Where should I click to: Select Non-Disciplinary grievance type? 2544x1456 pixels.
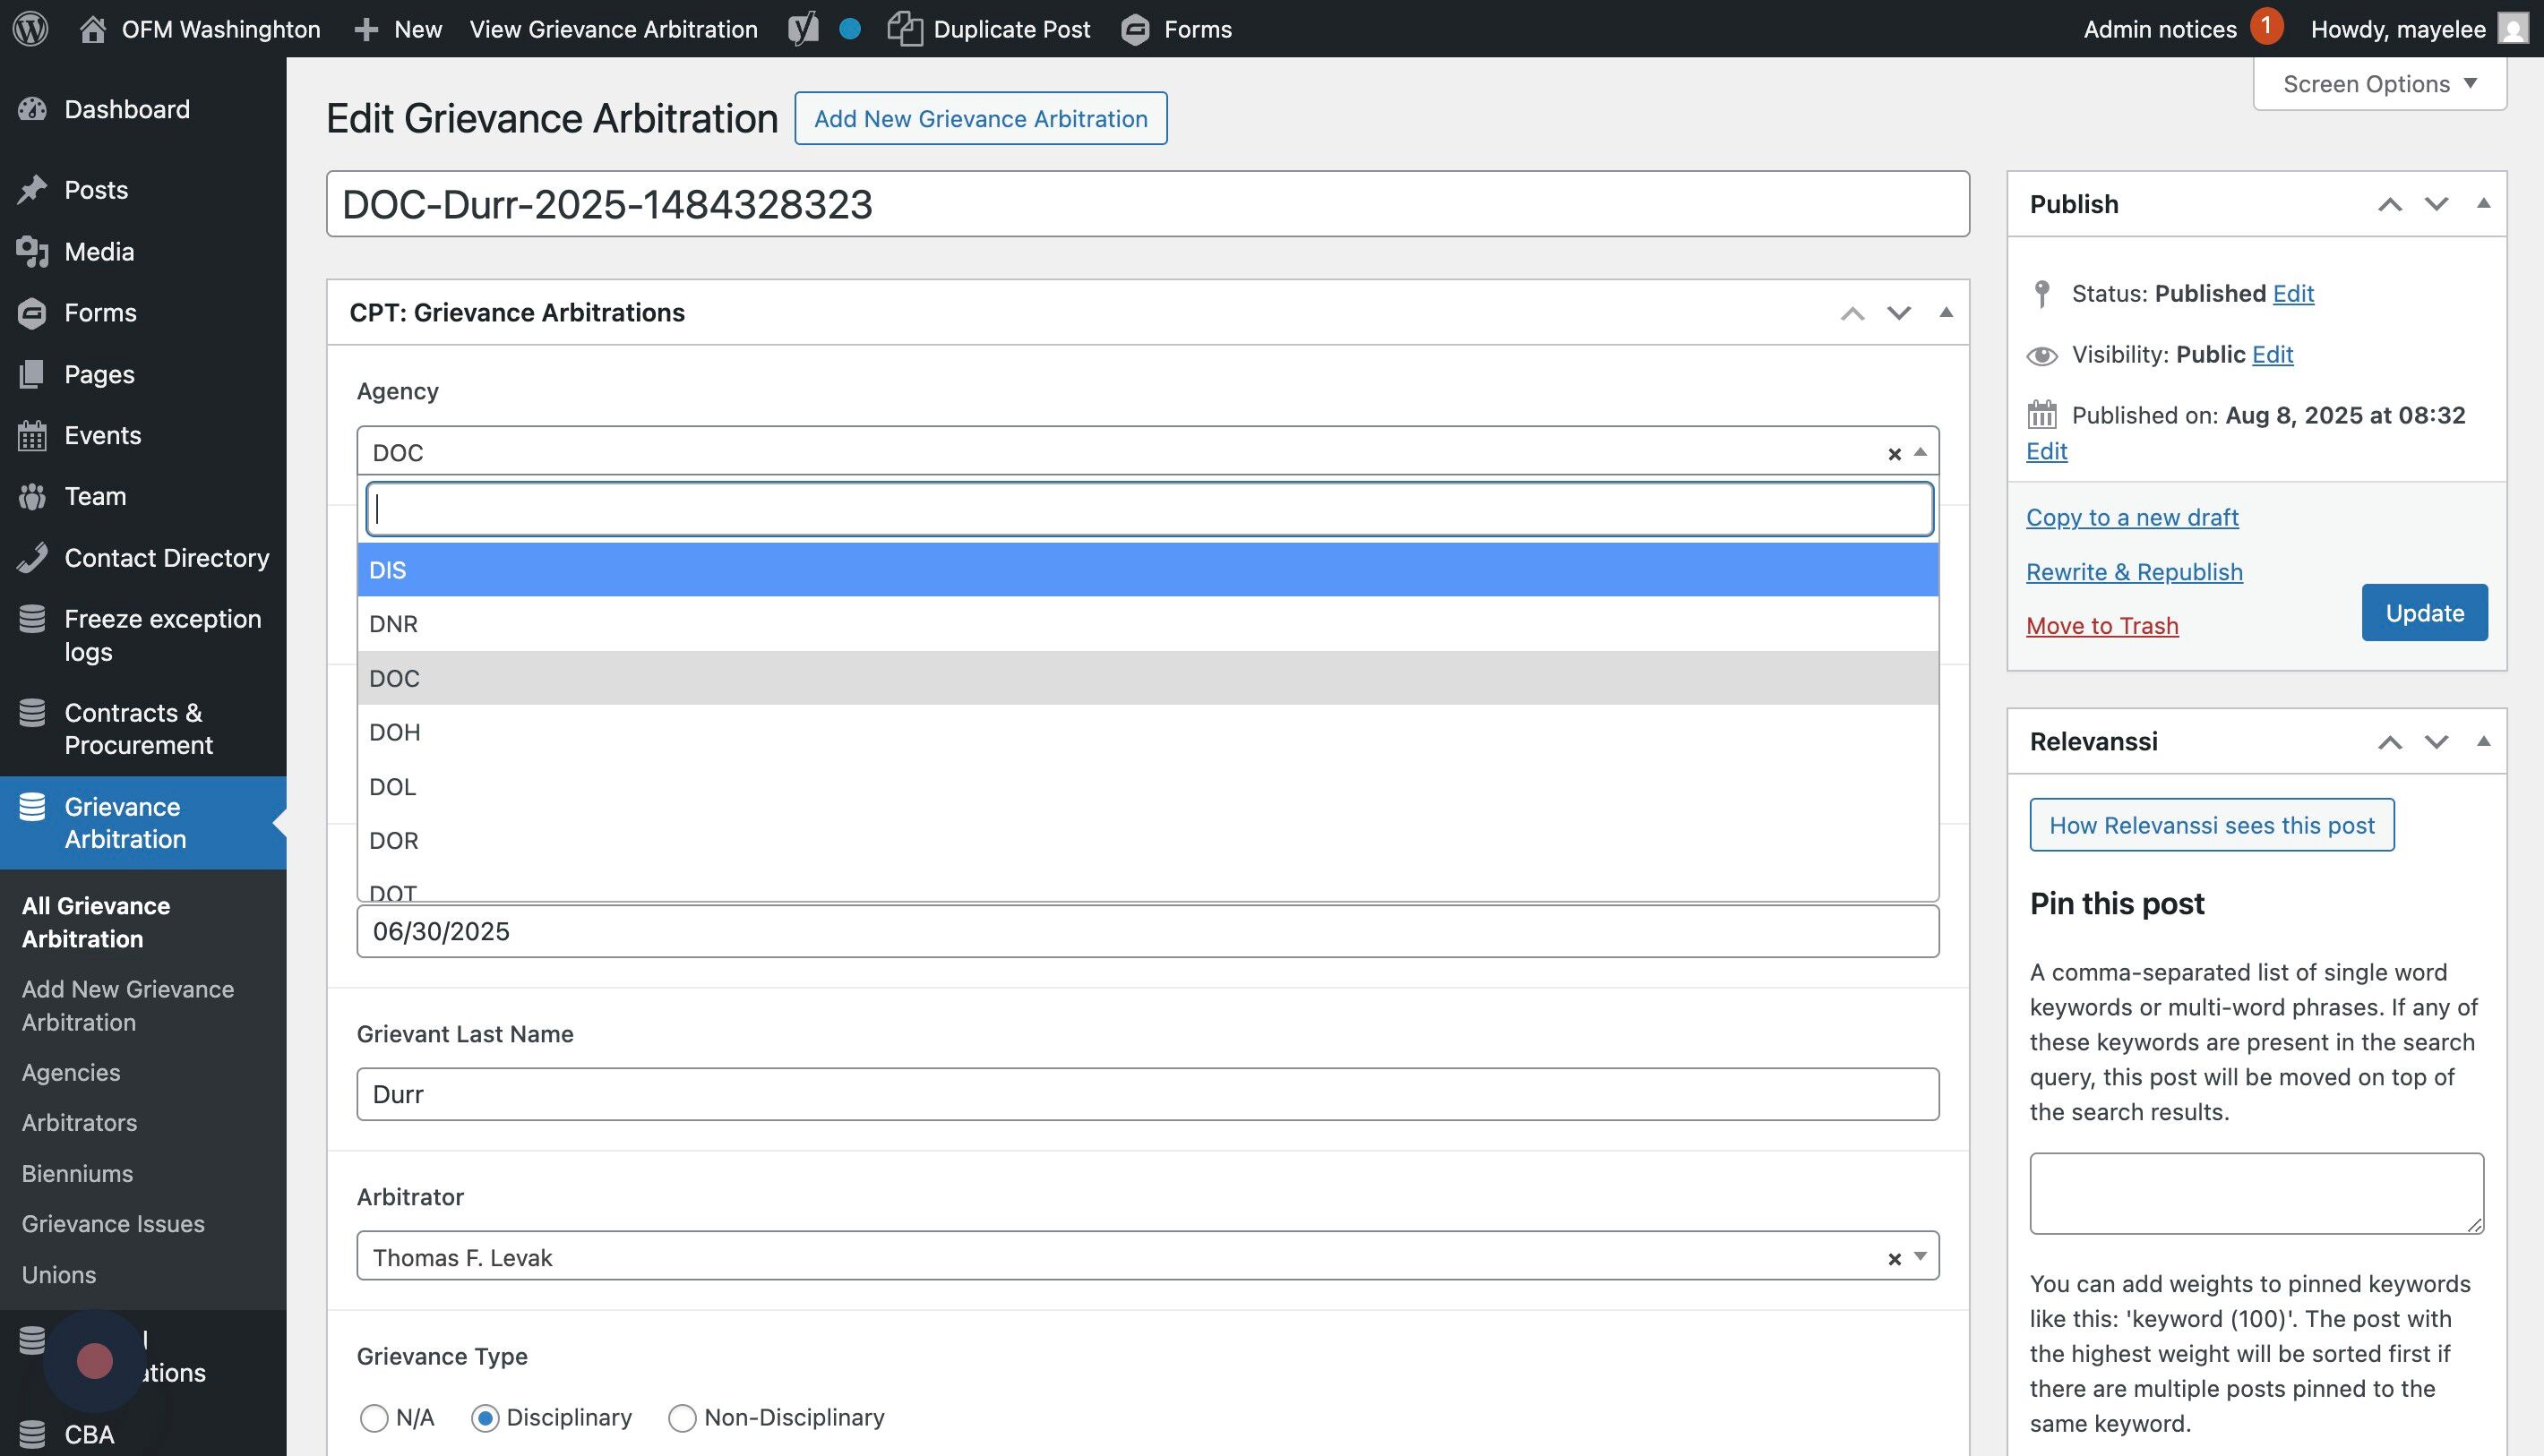(683, 1418)
